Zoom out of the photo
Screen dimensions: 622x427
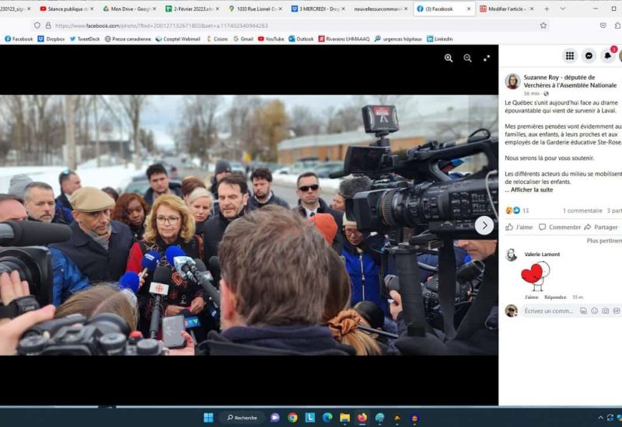(x=467, y=58)
